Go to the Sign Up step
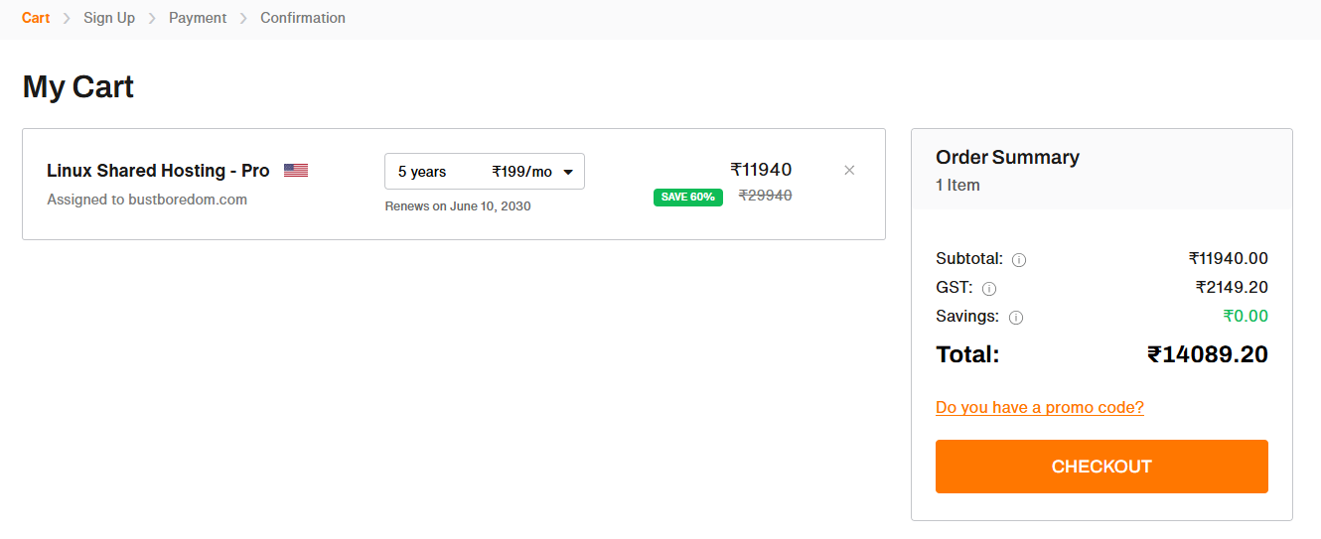Viewport: 1321px width, 539px height. pyautogui.click(x=109, y=18)
